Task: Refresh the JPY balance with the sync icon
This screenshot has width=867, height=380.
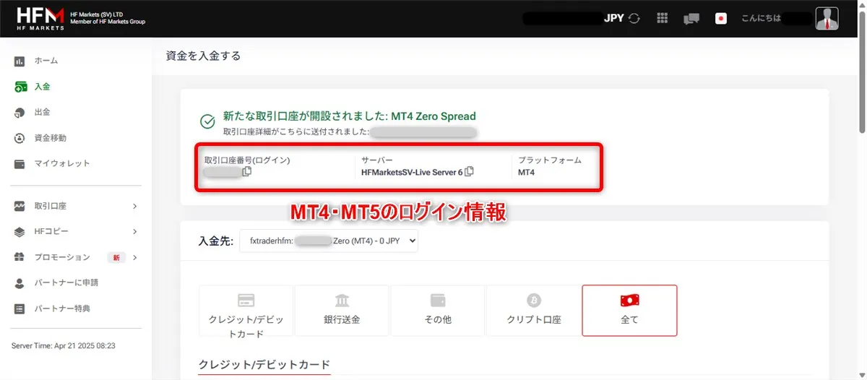Action: click(x=634, y=19)
